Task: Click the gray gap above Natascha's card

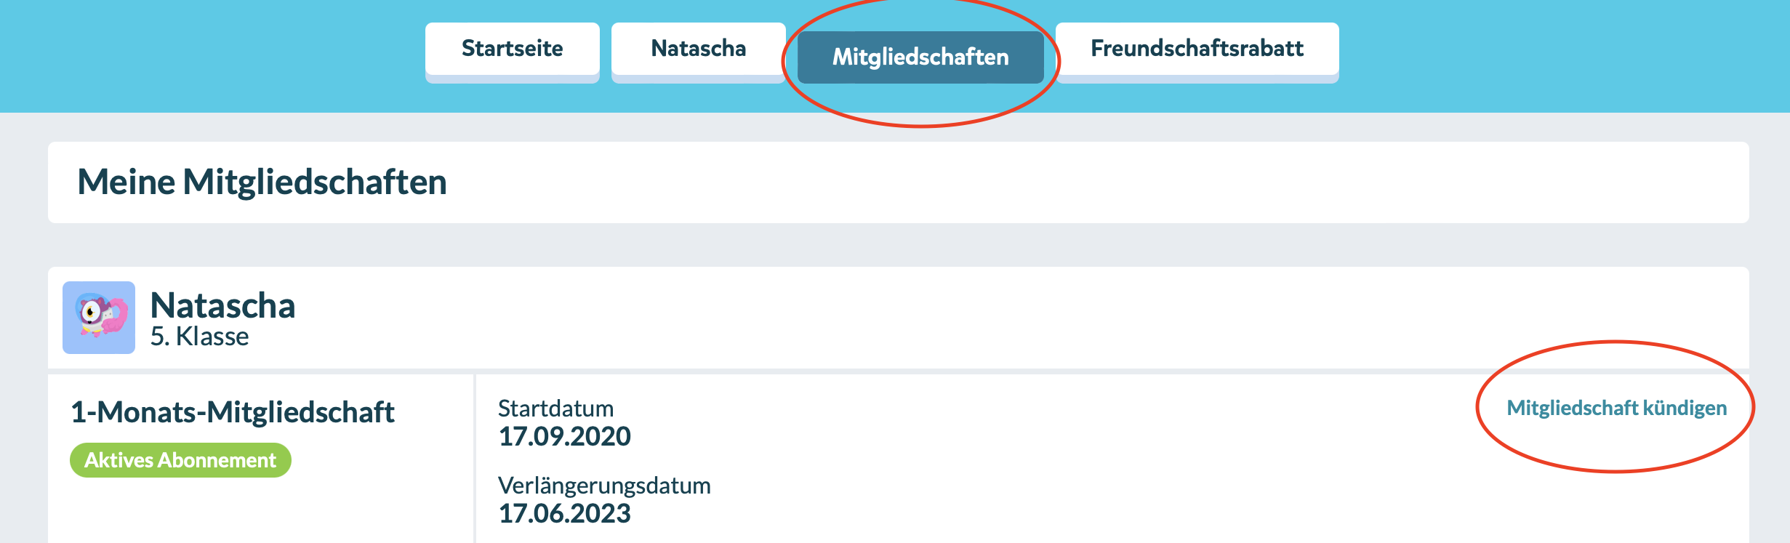Action: click(x=898, y=245)
